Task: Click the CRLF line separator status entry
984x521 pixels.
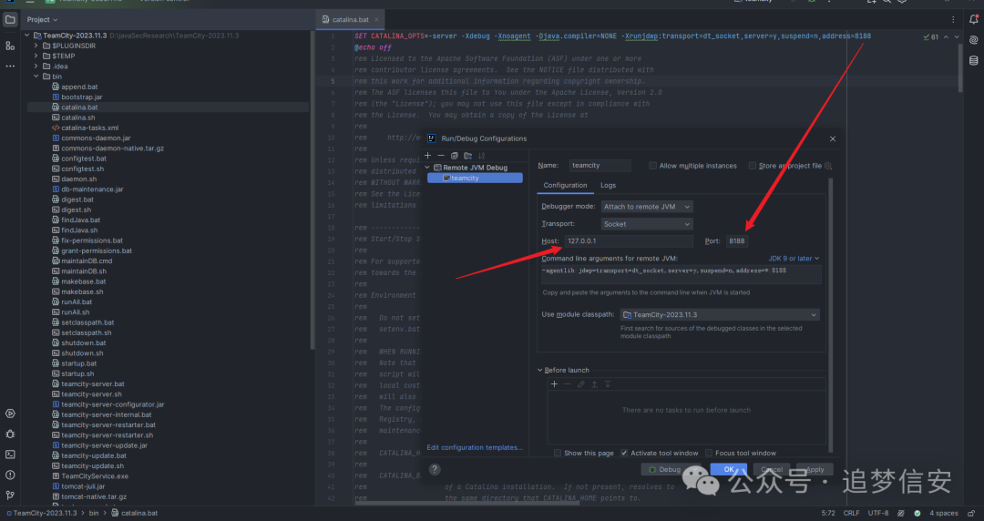Action: [851, 513]
